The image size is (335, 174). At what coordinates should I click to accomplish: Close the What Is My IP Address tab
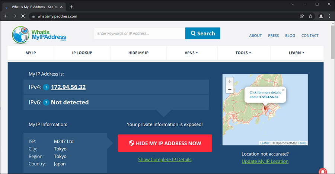[x=61, y=7]
